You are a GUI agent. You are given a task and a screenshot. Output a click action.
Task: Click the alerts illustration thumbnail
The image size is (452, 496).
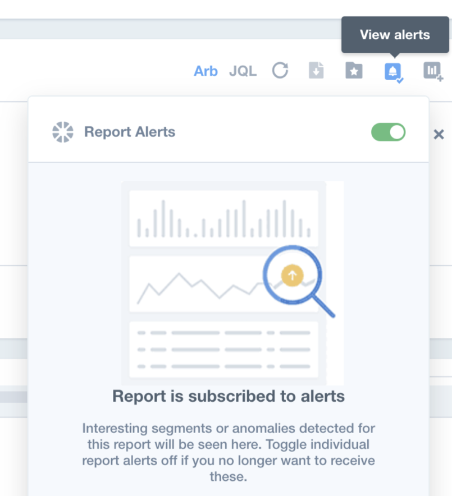click(232, 283)
